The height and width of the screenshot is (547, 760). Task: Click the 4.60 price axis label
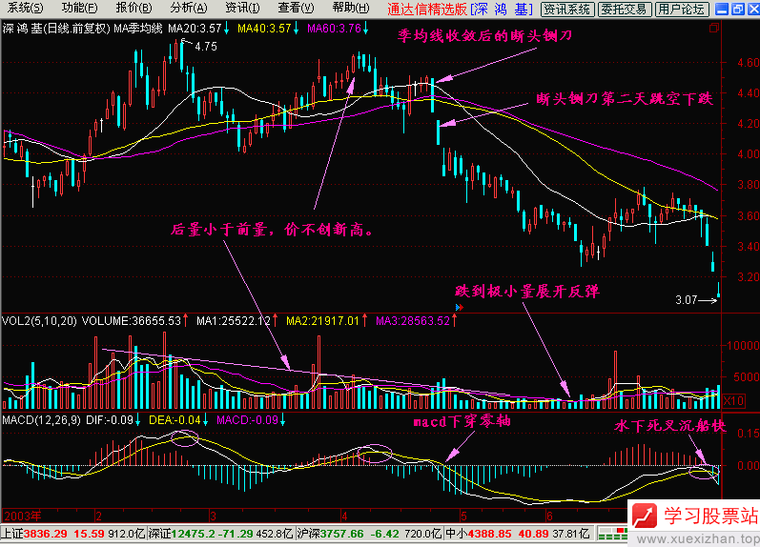coord(748,62)
